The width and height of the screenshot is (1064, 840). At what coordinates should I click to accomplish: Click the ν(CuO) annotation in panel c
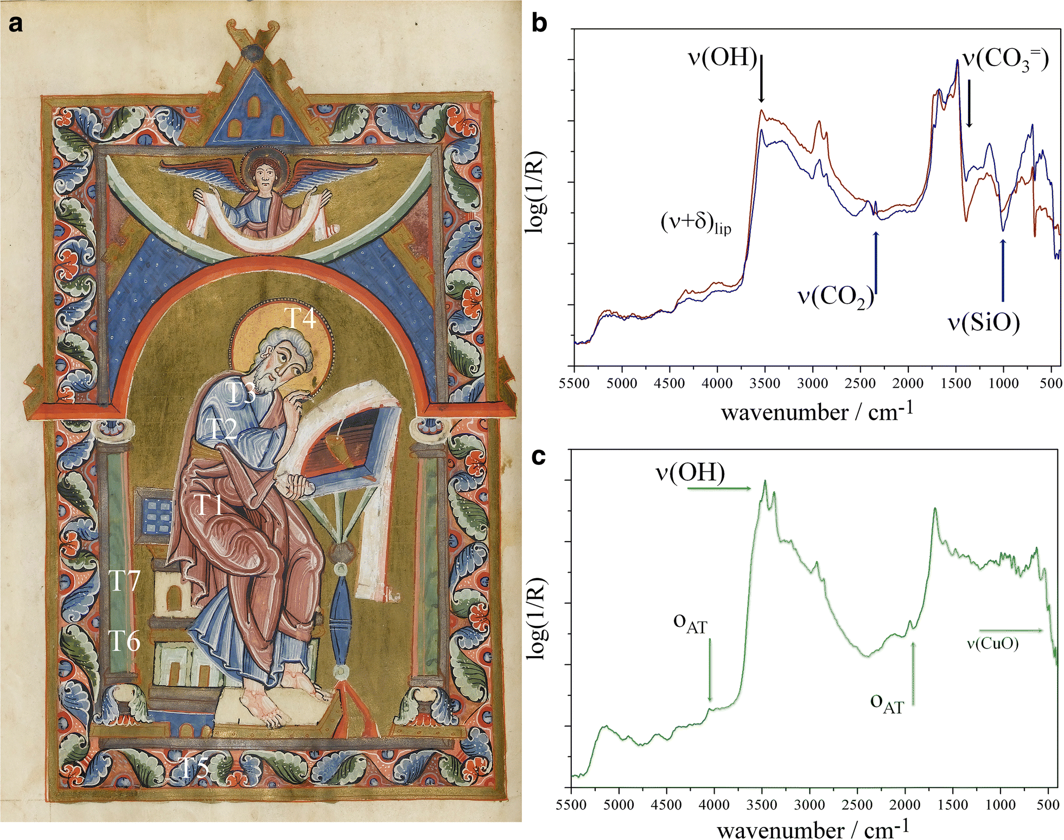(992, 644)
